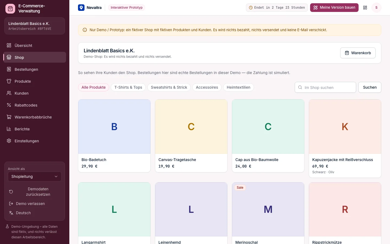The image size is (390, 244).
Task: Click the Deutsch language translate icon
Action: click(11, 213)
